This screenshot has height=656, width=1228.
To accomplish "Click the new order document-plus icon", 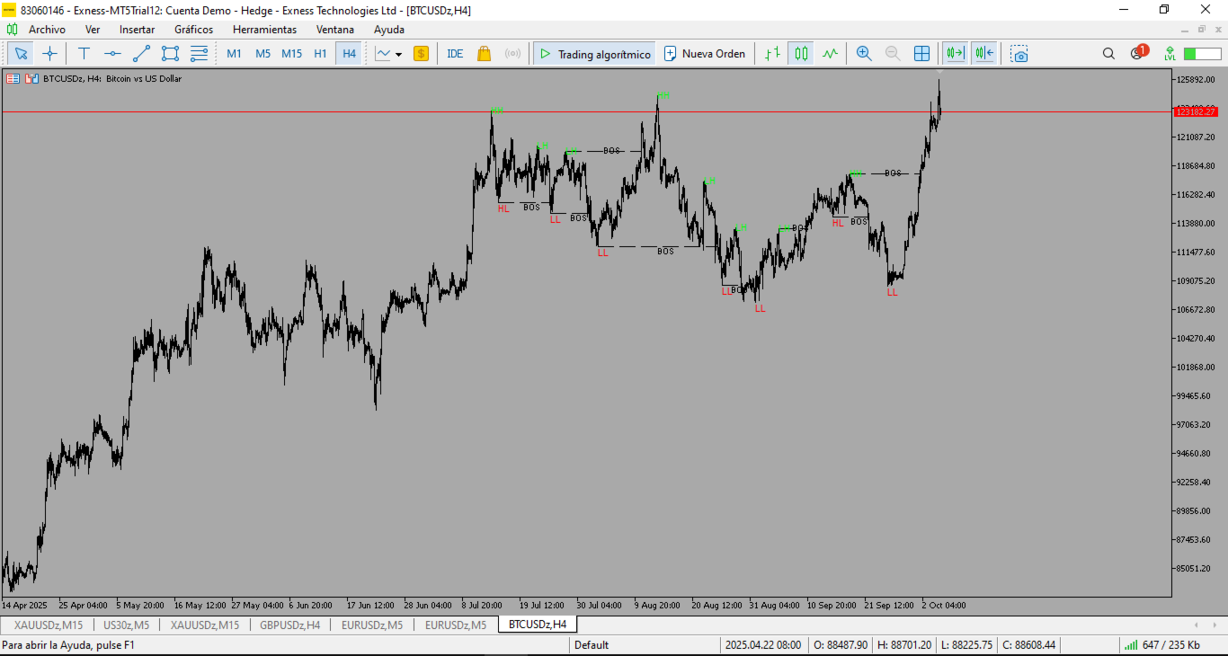I will coord(670,54).
